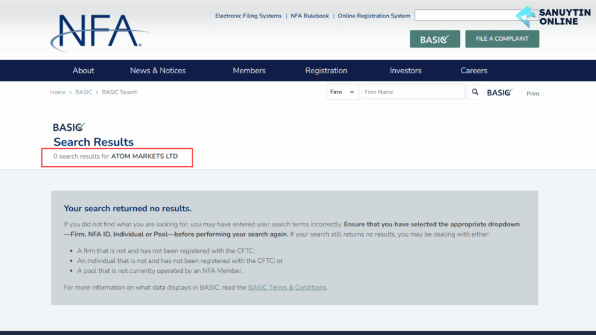This screenshot has height=335, width=596.
Task: Click 'An individual that is not' bullet text
Action: (180, 261)
